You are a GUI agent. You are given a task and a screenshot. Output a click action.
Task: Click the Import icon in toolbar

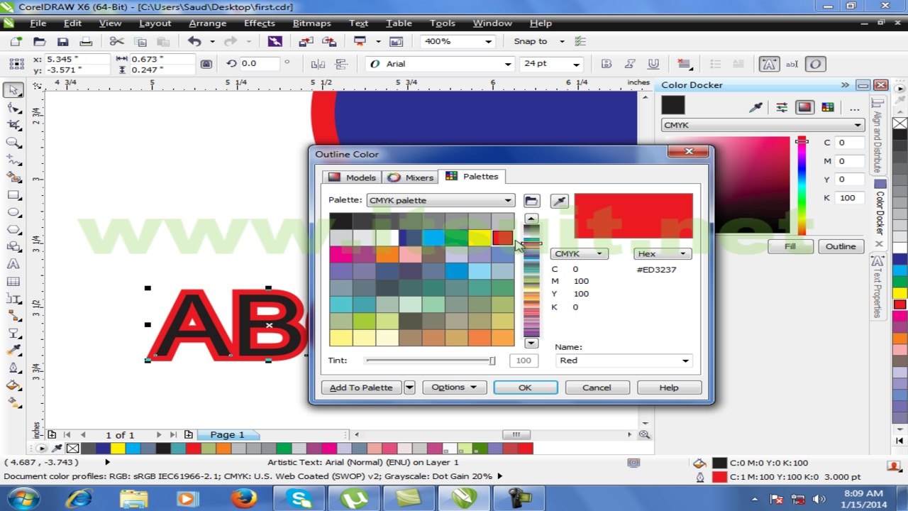click(307, 42)
